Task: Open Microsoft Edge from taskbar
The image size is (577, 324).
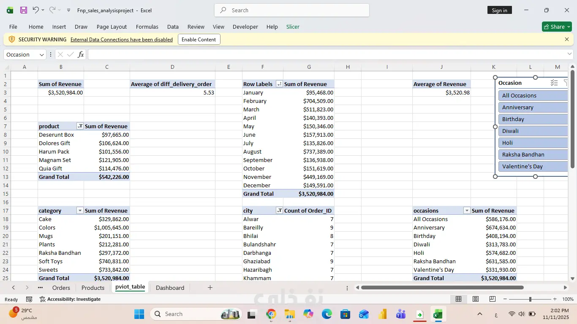Action: click(327, 314)
